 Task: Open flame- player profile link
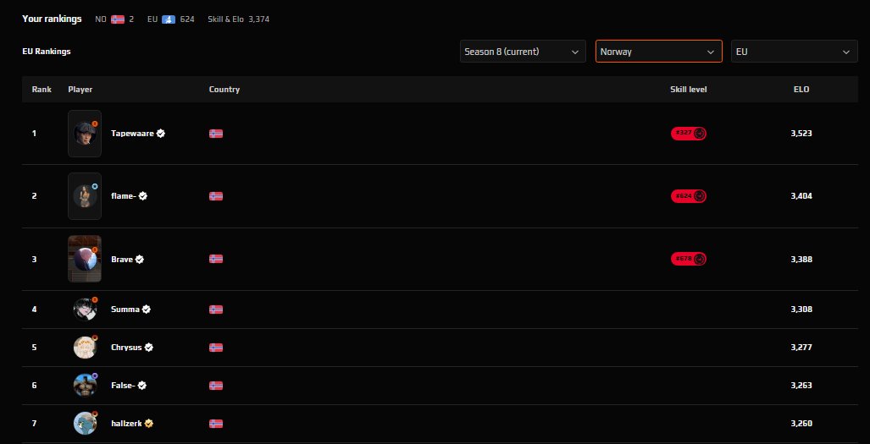pos(123,196)
